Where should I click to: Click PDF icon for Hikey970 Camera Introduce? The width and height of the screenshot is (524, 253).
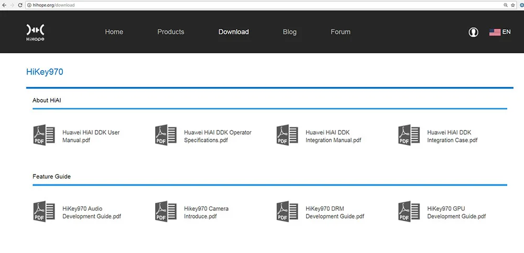point(166,211)
